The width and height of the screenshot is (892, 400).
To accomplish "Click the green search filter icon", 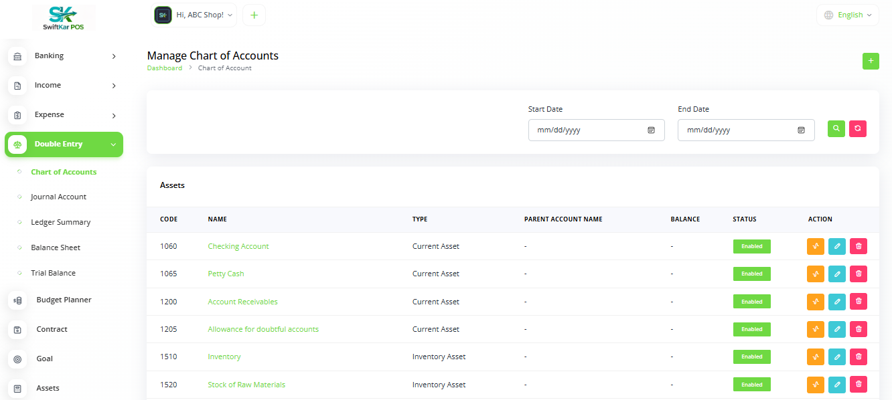I will click(x=836, y=129).
